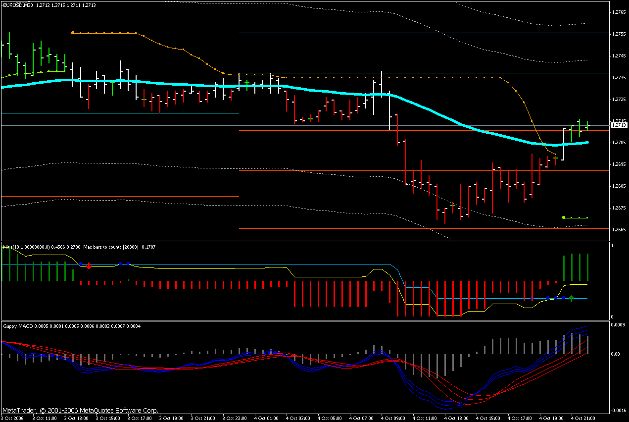Click the 0.00 value on Guppy MACD scale
629x422 pixels.
click(616, 354)
